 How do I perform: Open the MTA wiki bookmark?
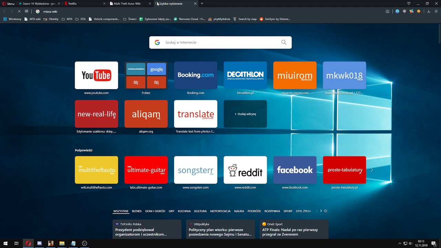32,19
